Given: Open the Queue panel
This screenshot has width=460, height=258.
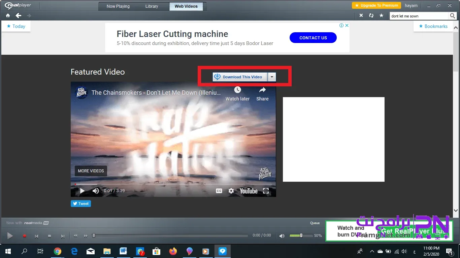Looking at the screenshot, I should tap(315, 223).
